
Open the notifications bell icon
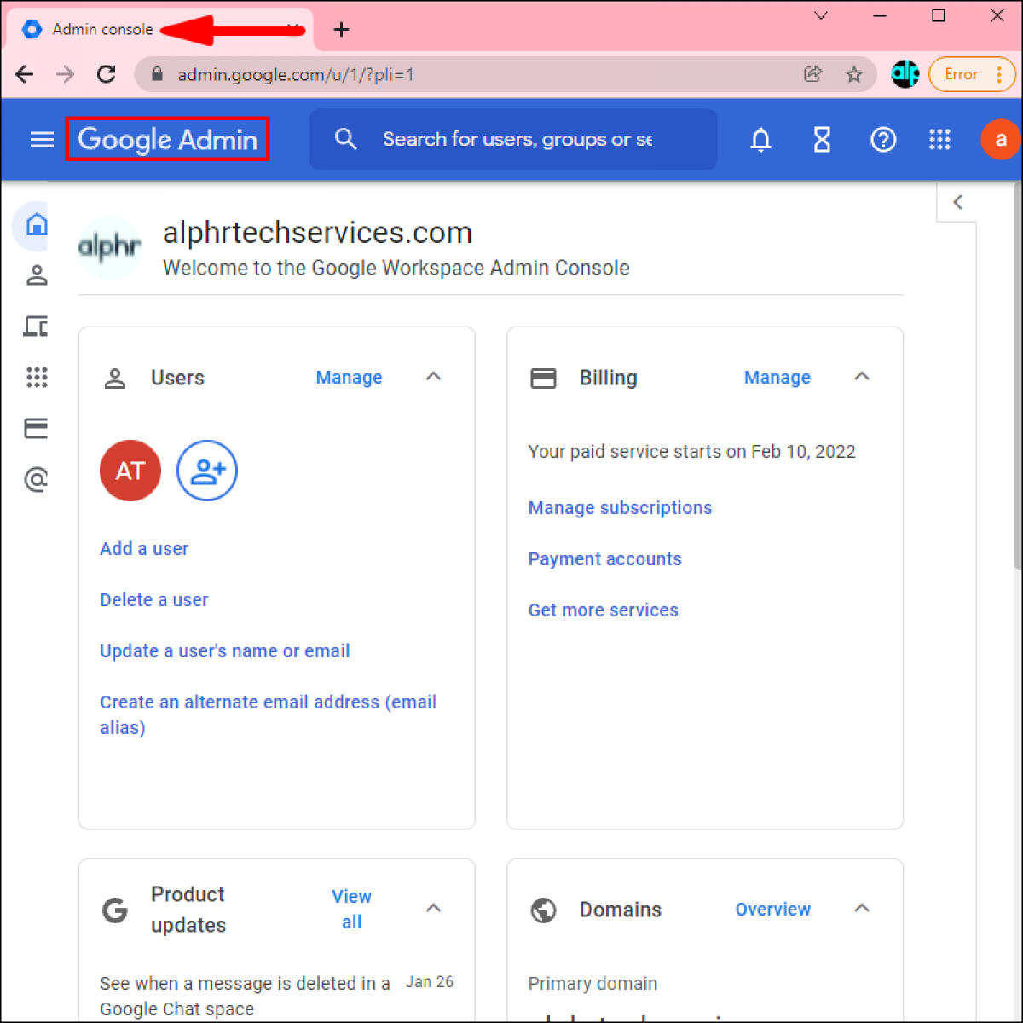(x=760, y=139)
